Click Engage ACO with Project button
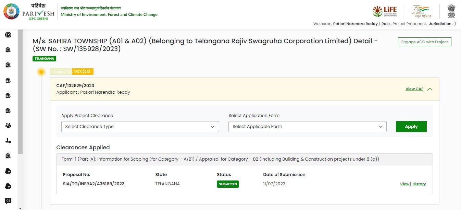Image resolution: width=461 pixels, height=210 pixels. coord(425,42)
